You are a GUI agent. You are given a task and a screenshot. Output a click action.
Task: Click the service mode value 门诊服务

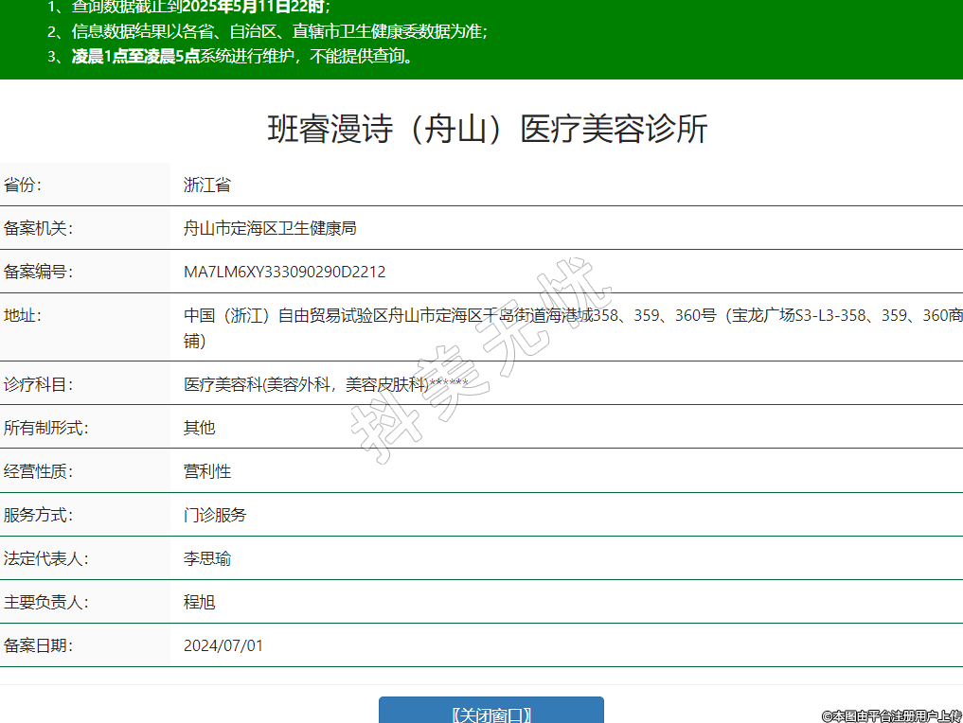215,515
